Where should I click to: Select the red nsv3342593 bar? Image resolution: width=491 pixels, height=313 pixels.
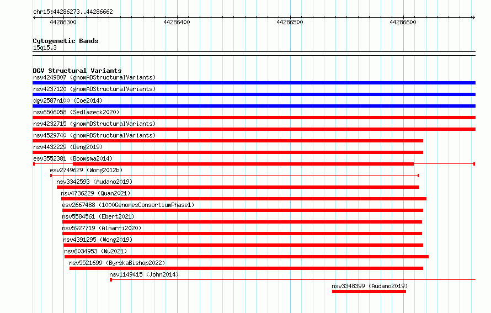click(x=238, y=187)
